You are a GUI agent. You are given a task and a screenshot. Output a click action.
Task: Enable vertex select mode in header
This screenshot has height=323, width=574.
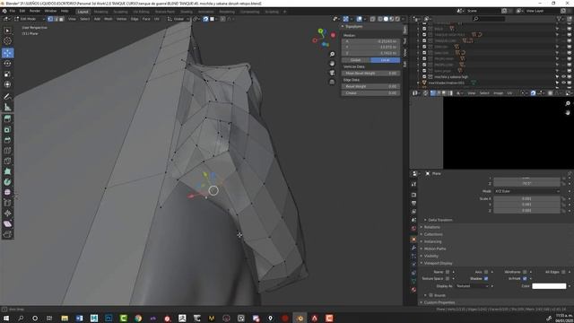(x=50, y=19)
